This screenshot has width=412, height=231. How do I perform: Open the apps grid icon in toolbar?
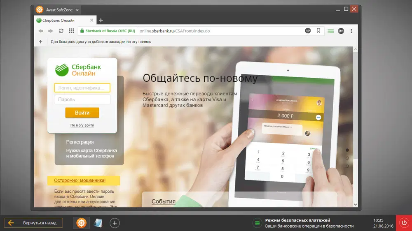(x=71, y=31)
